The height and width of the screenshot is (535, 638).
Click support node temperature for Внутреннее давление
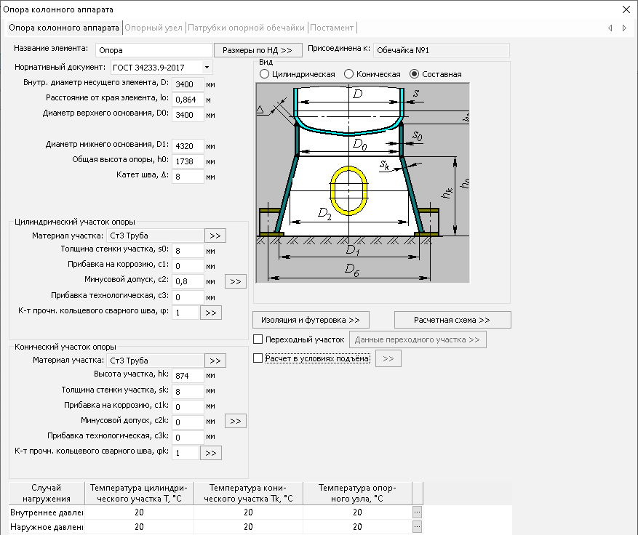357,512
